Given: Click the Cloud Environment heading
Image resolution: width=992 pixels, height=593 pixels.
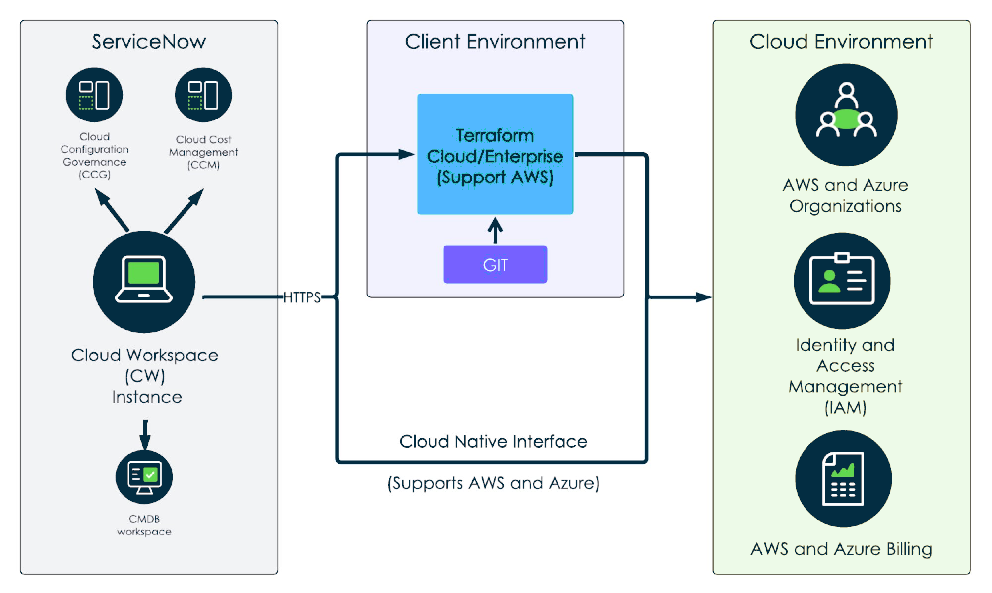Looking at the screenshot, I should click(x=841, y=42).
